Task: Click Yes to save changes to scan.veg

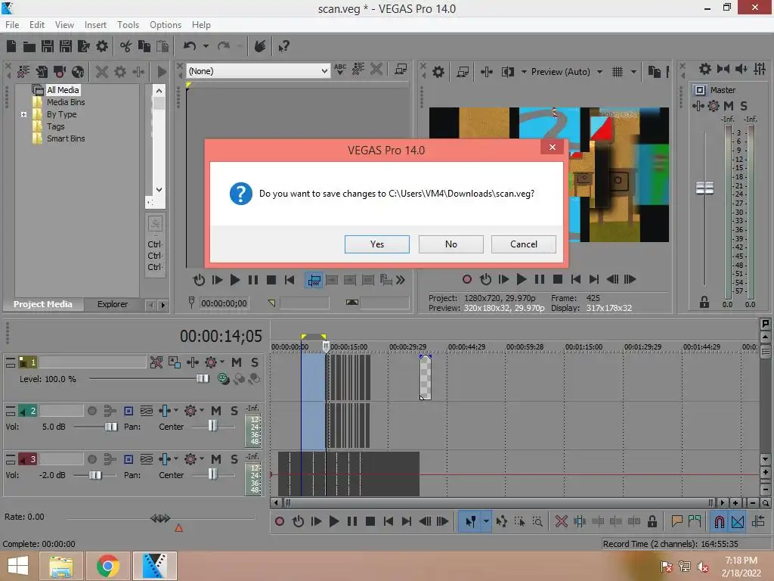Action: click(376, 244)
